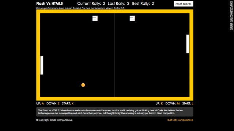Click the reset scores button

click(184, 4)
